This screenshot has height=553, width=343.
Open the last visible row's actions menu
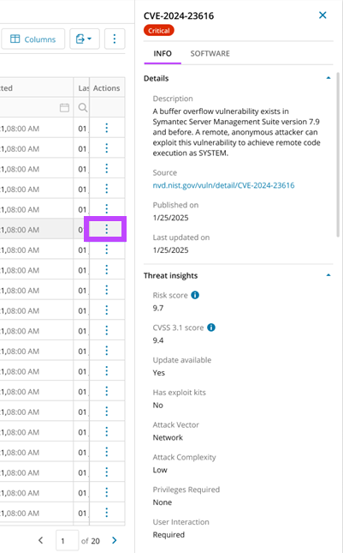click(x=107, y=513)
